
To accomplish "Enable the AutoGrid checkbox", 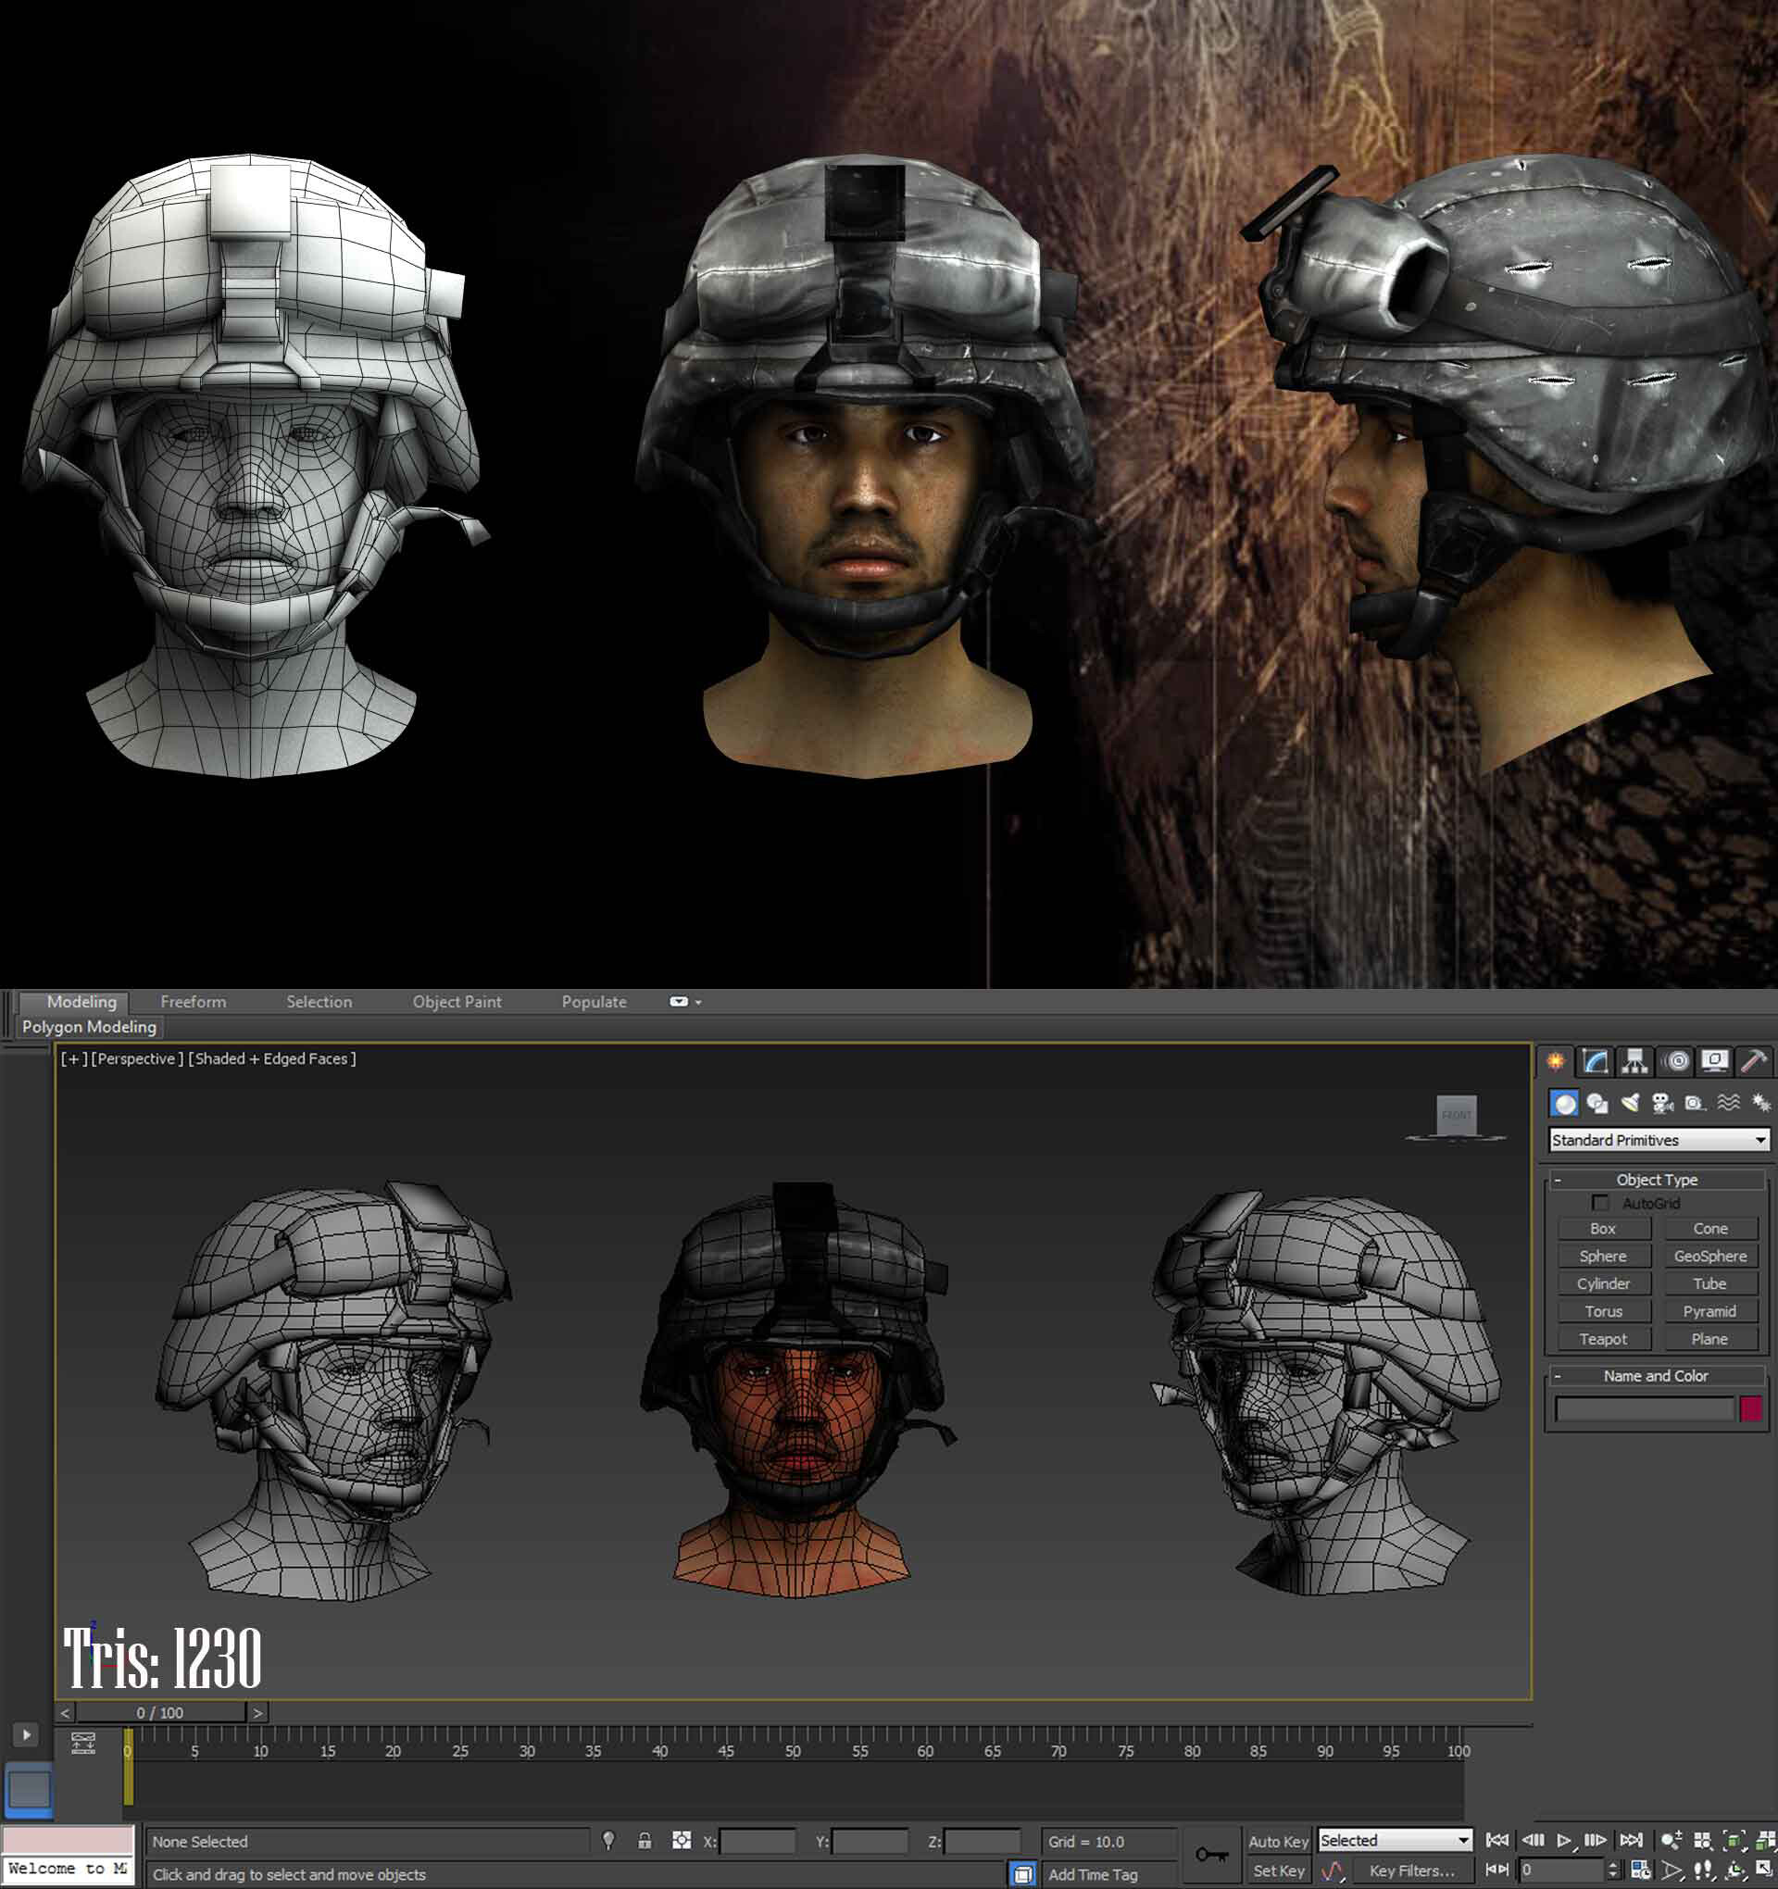I will pos(1601,1203).
